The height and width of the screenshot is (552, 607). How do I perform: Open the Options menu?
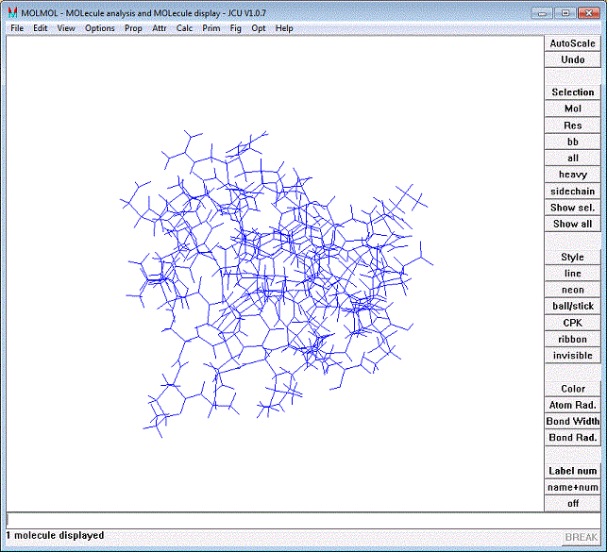point(100,28)
